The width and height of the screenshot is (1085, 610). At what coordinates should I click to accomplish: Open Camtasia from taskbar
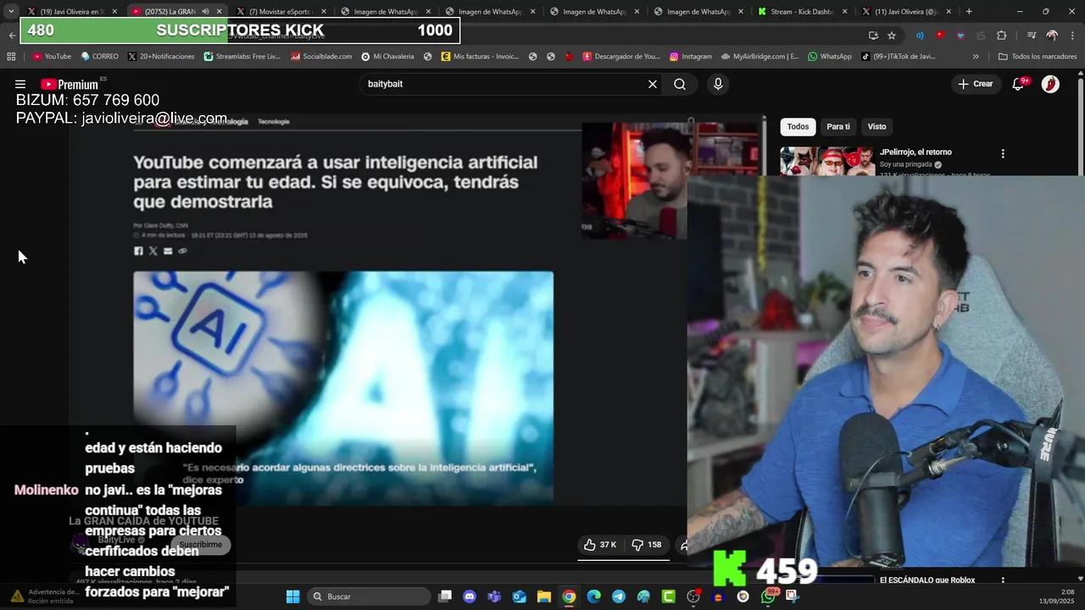pos(669,596)
